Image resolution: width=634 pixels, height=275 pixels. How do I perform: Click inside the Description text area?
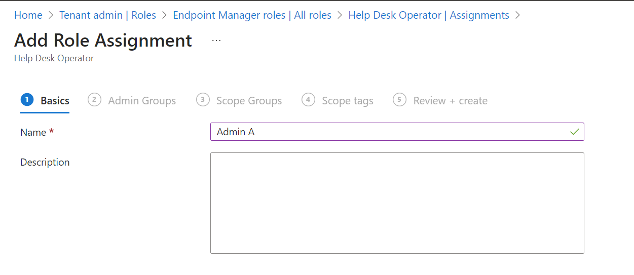397,203
